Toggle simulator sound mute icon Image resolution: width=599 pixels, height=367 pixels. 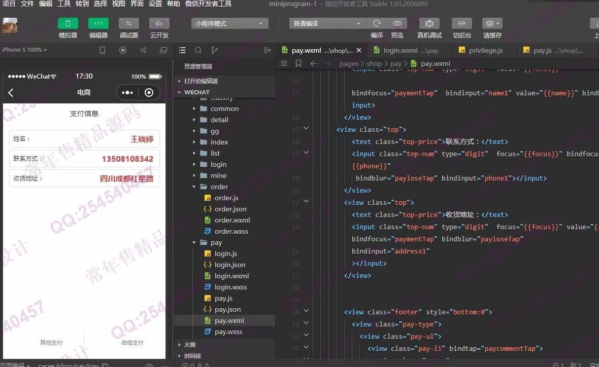coord(143,50)
